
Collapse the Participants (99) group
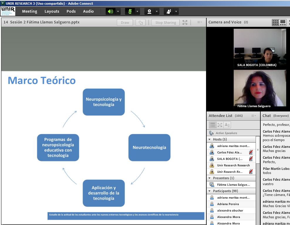pyautogui.click(x=210, y=191)
